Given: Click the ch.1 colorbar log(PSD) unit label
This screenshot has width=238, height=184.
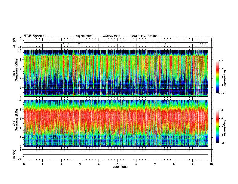Looking at the screenshot, I should (225, 78).
